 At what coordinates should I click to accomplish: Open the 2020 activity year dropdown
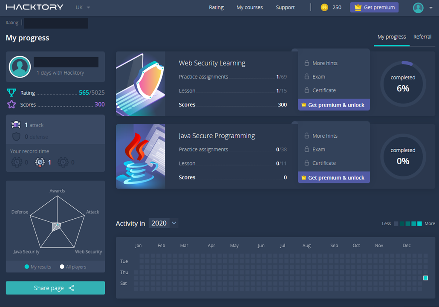[164, 223]
